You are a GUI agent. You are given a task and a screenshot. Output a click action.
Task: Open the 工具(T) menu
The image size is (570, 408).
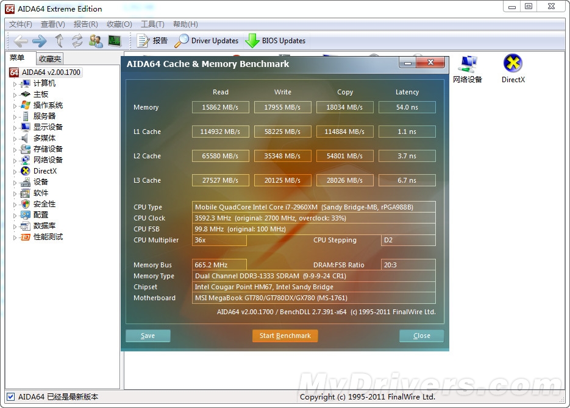pyautogui.click(x=152, y=24)
